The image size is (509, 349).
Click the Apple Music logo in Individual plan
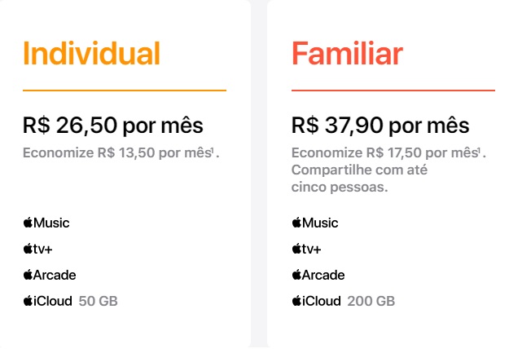46,223
